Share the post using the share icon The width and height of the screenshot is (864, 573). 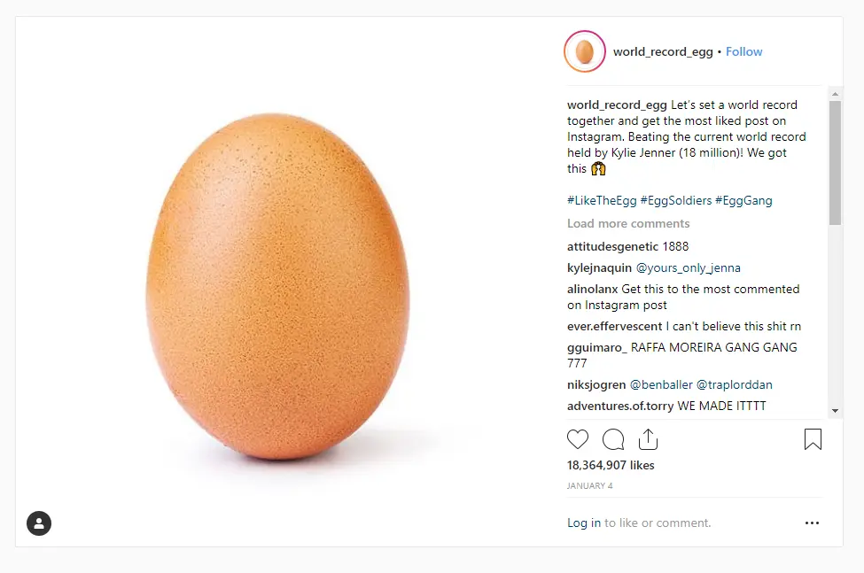pyautogui.click(x=648, y=439)
